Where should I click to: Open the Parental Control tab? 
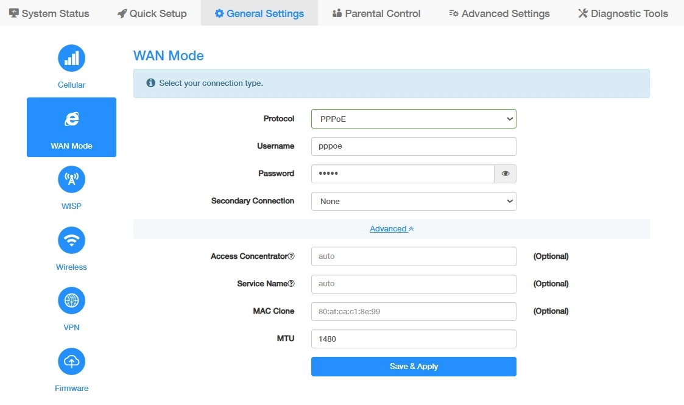[376, 13]
